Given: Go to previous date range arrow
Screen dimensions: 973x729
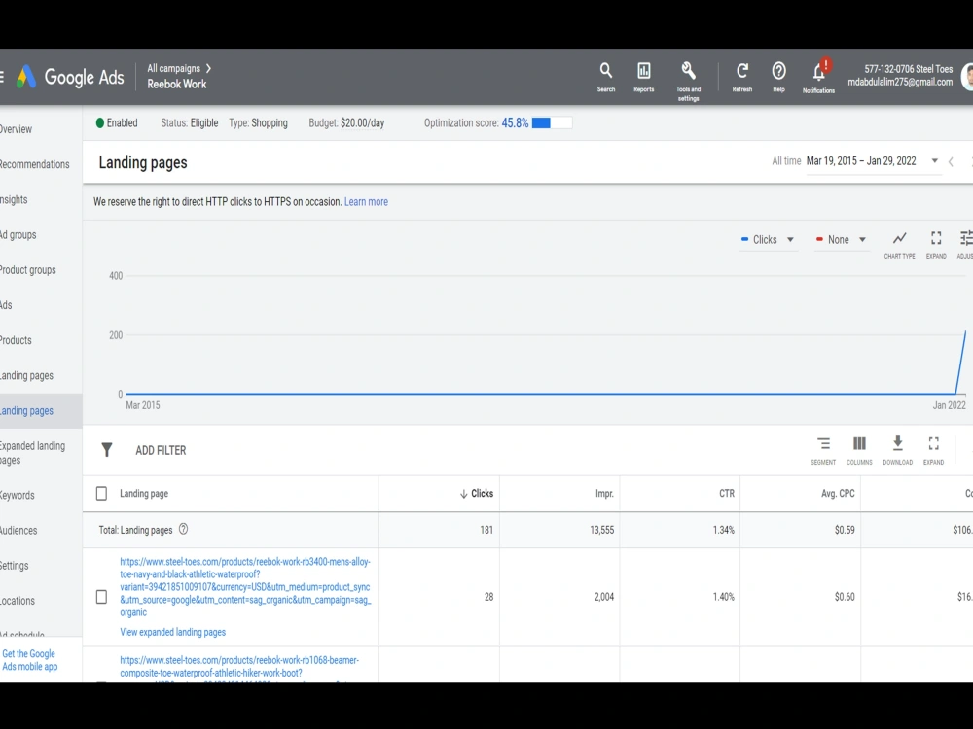Looking at the screenshot, I should (x=951, y=161).
